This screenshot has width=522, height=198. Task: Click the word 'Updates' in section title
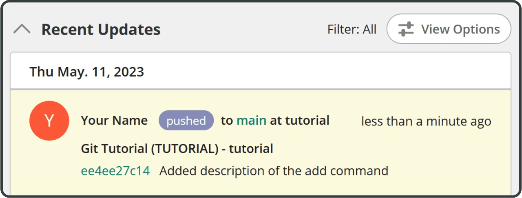tap(131, 30)
